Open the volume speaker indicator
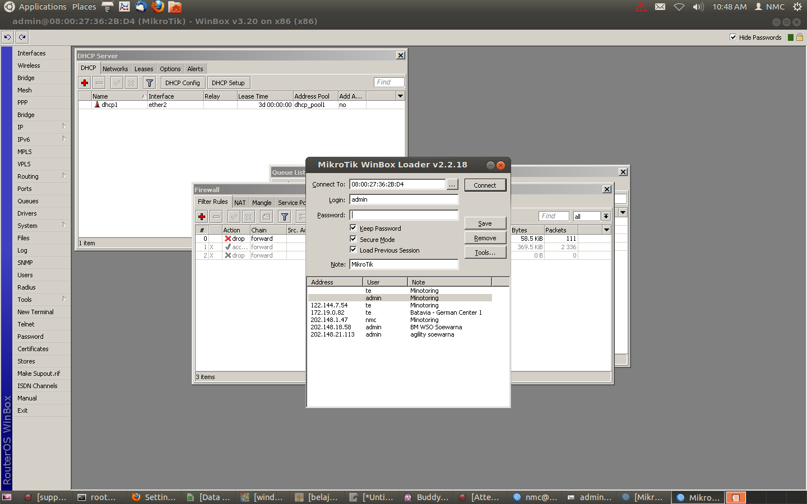Screen dimensions: 807x504 click(x=698, y=7)
